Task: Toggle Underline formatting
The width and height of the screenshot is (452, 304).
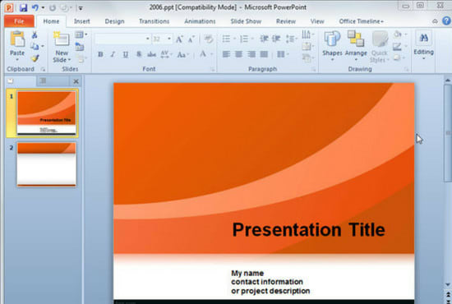Action: click(x=126, y=54)
